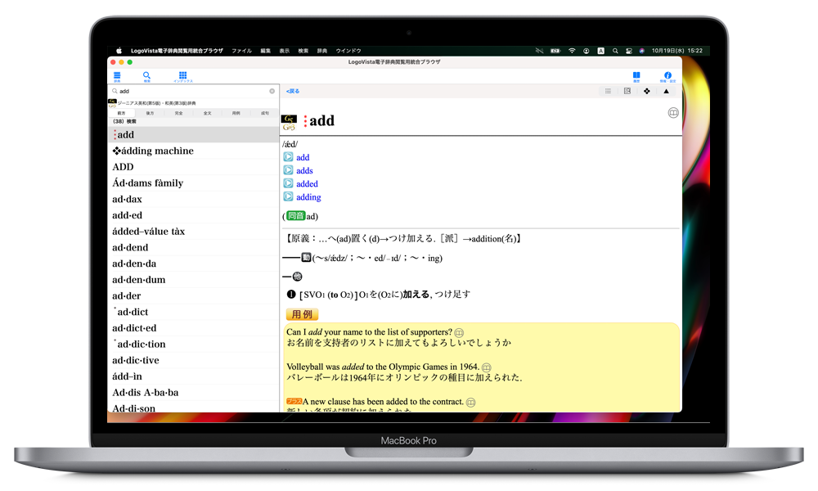Click the Siri icon in menu bar

641,51
